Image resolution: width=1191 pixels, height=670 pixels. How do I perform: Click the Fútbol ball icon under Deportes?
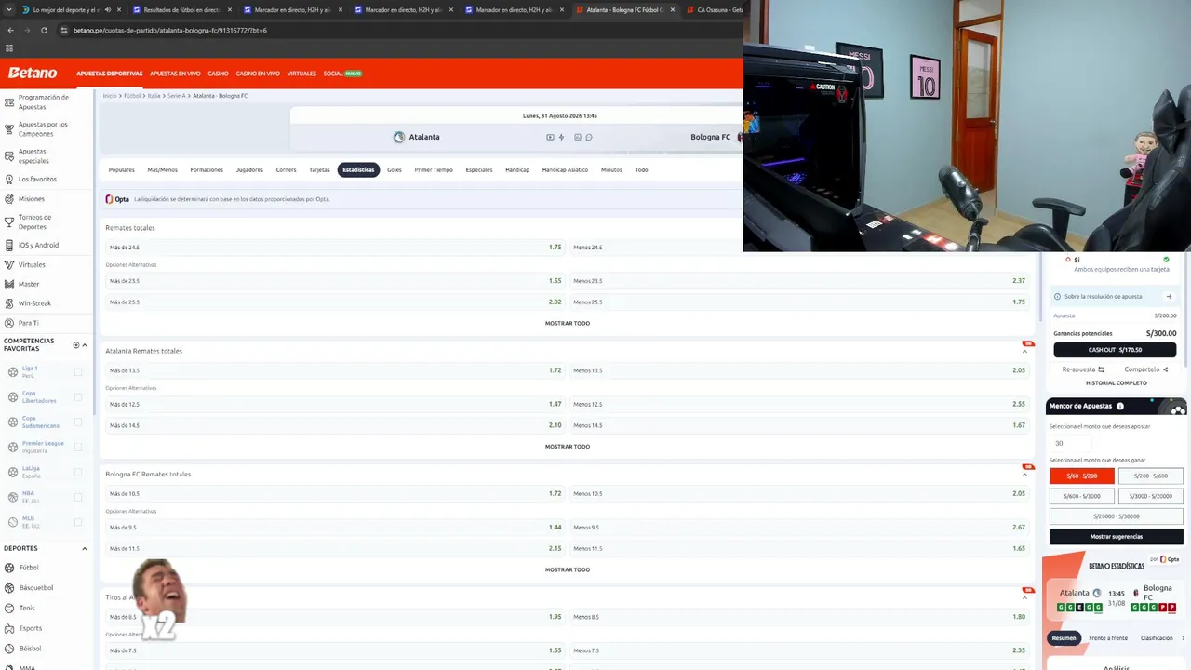click(9, 568)
